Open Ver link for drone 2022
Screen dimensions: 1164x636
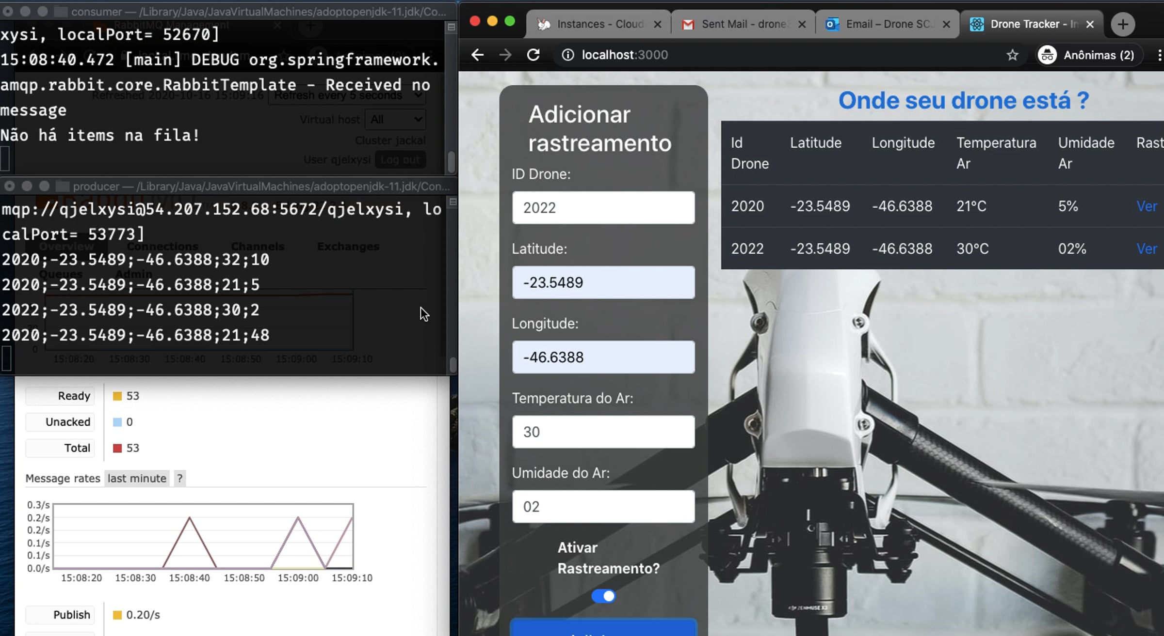click(x=1147, y=249)
